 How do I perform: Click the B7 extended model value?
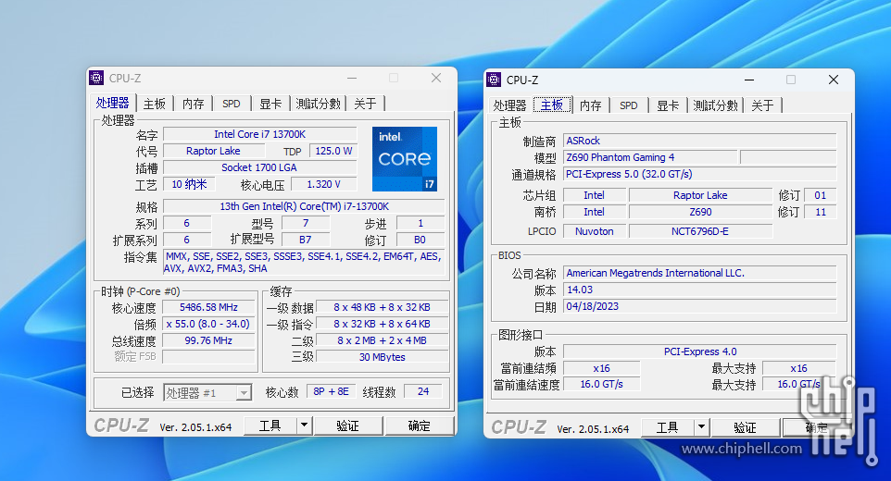tap(305, 240)
